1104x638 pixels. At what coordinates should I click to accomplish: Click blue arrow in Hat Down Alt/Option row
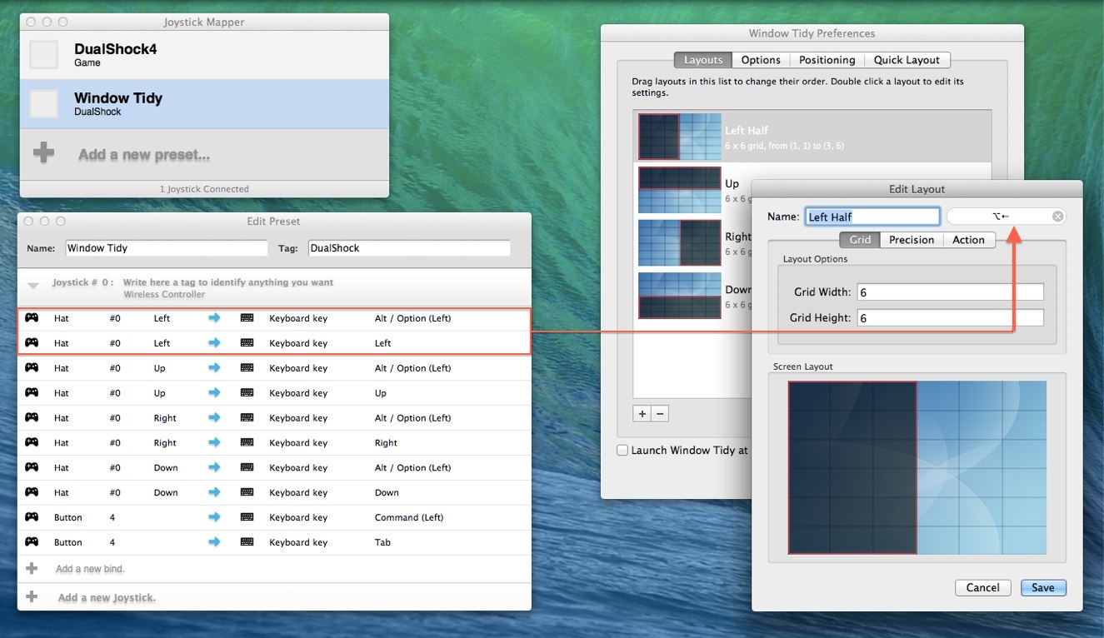point(214,468)
